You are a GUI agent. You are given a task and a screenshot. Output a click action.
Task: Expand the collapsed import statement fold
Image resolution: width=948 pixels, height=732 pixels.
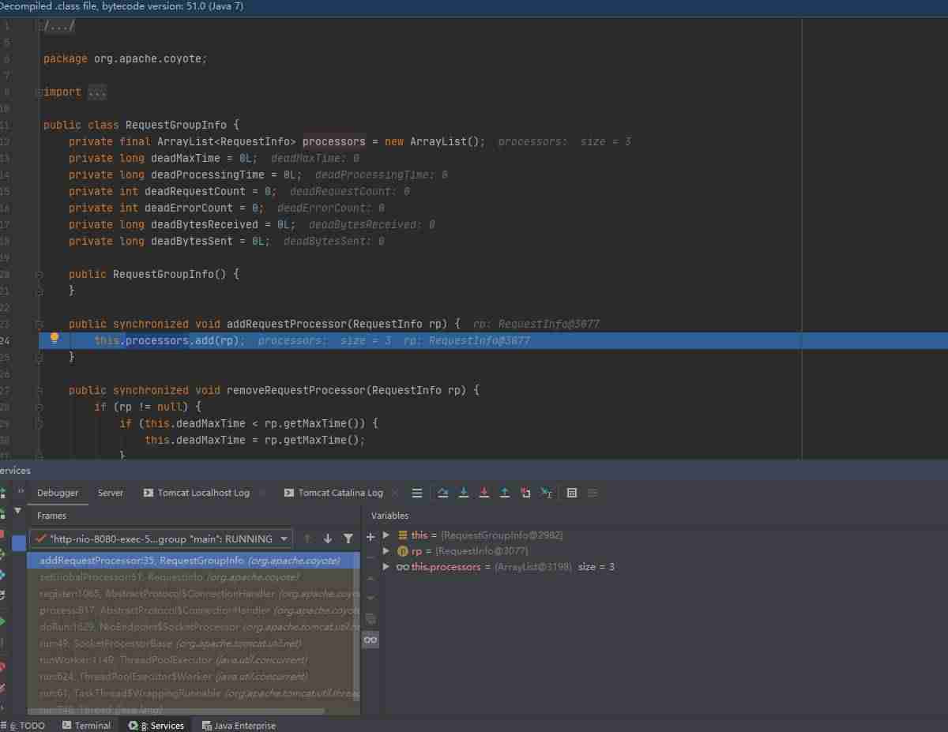click(96, 92)
